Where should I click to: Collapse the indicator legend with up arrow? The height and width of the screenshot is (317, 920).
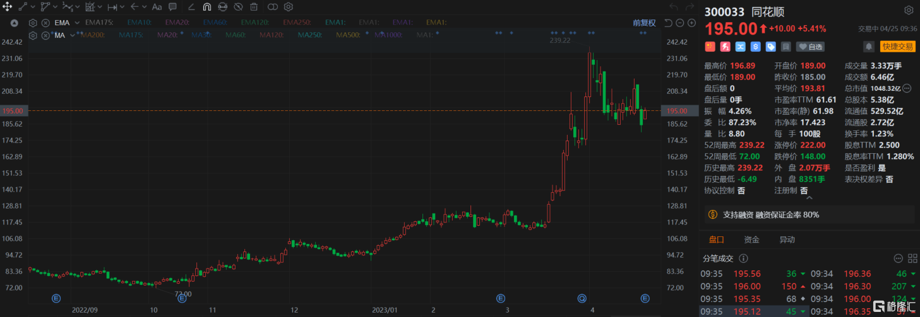click(15, 22)
